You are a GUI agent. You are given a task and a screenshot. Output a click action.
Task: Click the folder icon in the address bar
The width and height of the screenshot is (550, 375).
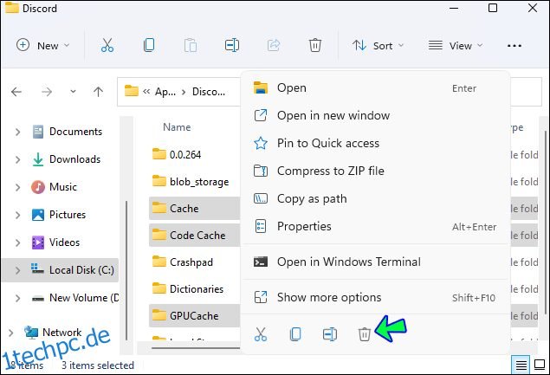click(131, 91)
